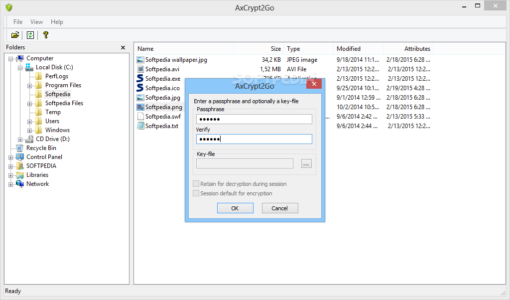
Task: Collapse the Local Disk (C:) node
Action: point(20,68)
